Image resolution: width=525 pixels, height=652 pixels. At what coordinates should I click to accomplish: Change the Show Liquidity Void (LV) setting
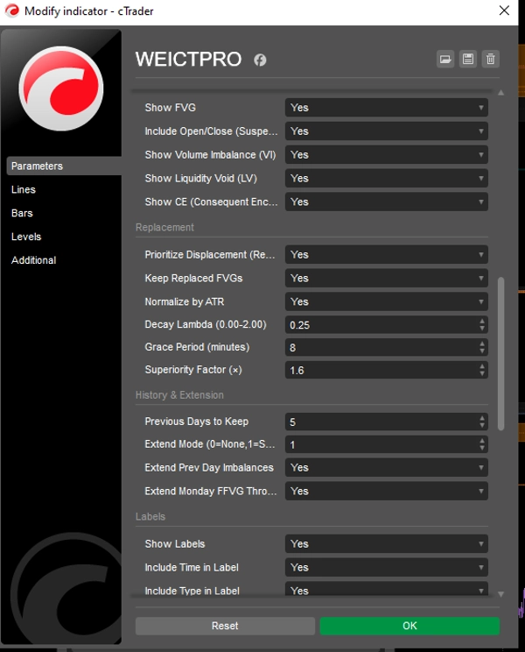point(386,179)
